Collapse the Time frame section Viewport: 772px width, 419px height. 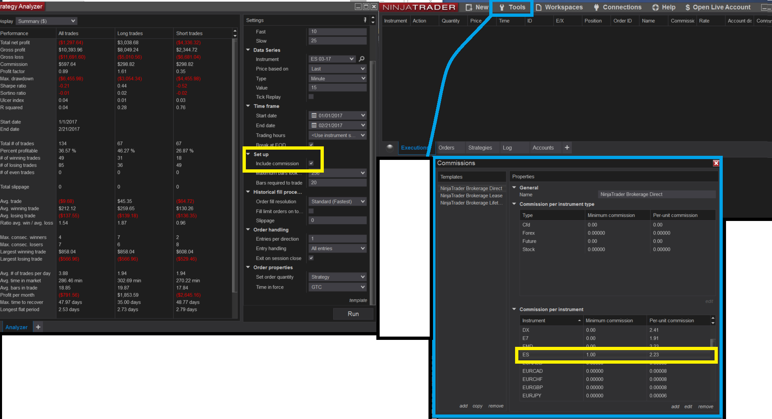click(248, 106)
